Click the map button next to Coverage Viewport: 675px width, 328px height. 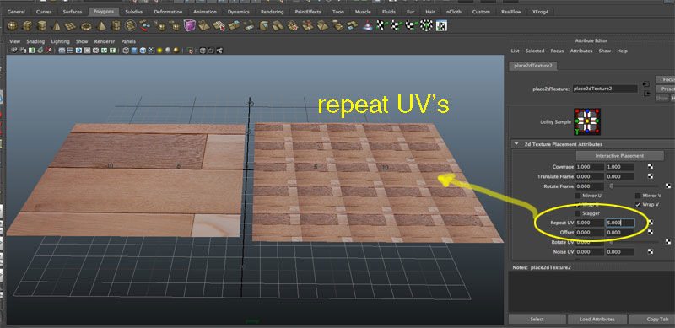(x=651, y=167)
